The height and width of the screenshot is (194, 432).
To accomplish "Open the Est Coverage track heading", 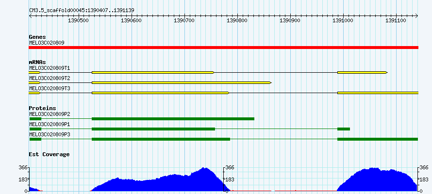I will (x=50, y=154).
